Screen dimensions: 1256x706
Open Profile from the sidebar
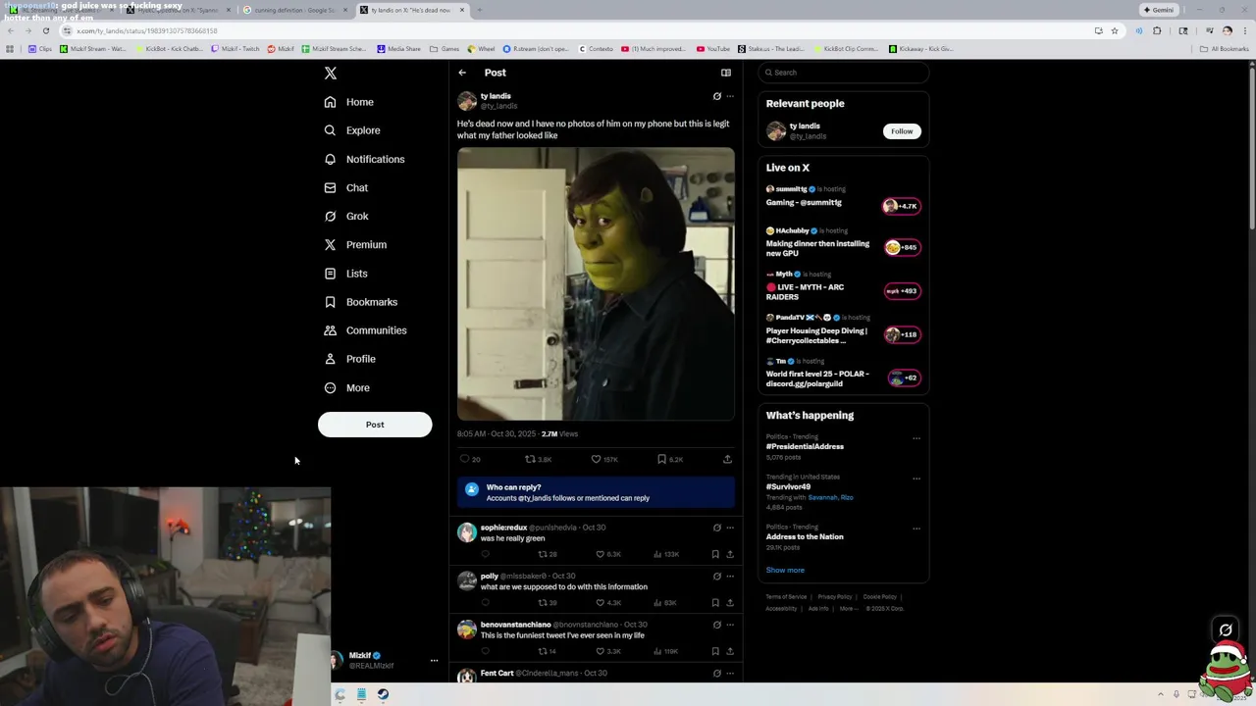point(350,359)
